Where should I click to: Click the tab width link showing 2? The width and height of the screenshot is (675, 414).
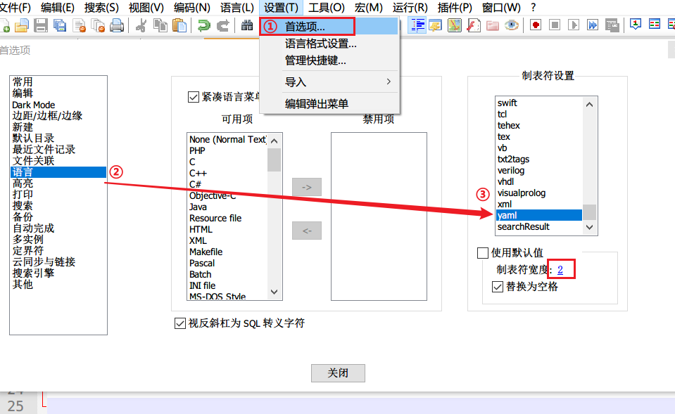(561, 269)
